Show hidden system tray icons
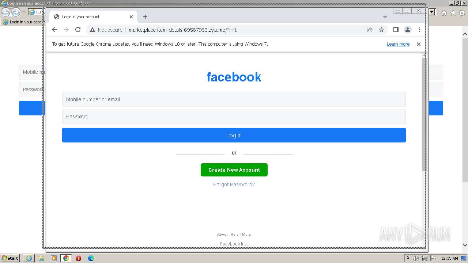The width and height of the screenshot is (468, 263). tap(408, 258)
